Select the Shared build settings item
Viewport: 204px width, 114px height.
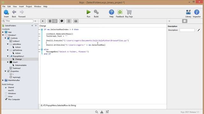pyautogui.click(x=11, y=87)
